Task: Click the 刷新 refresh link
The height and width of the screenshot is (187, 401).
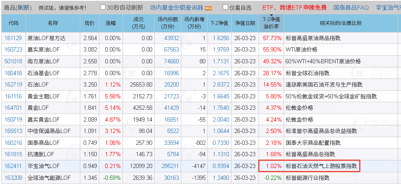Action: [24, 8]
